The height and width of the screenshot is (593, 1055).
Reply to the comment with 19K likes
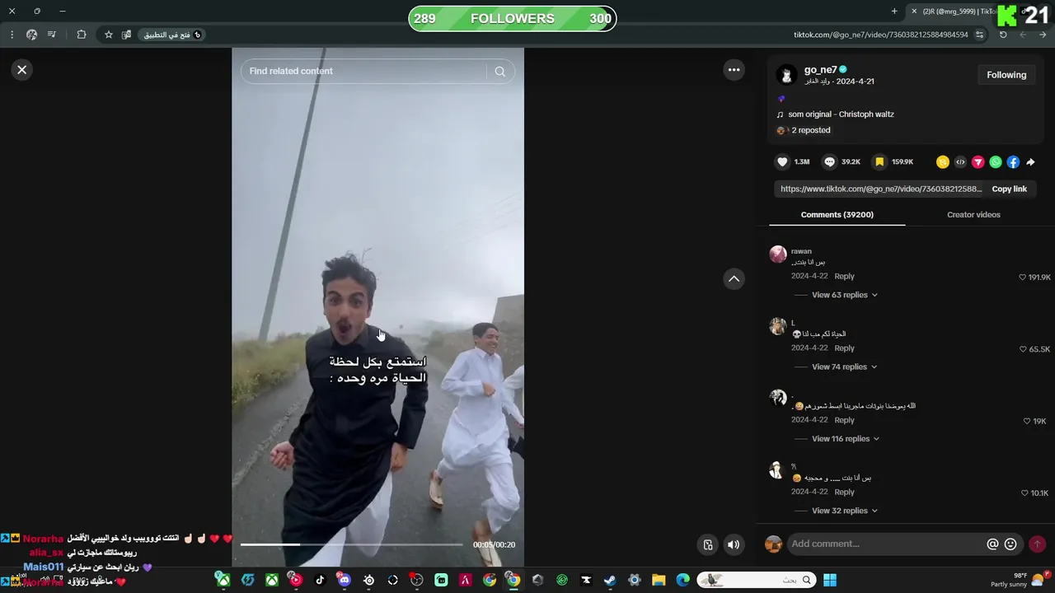(844, 420)
